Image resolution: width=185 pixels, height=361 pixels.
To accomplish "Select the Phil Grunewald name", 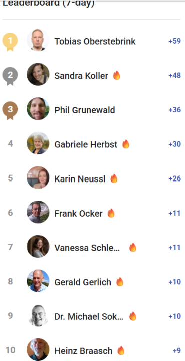I will (85, 110).
